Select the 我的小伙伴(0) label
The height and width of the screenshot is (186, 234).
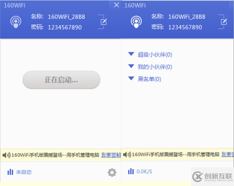[x=155, y=67]
